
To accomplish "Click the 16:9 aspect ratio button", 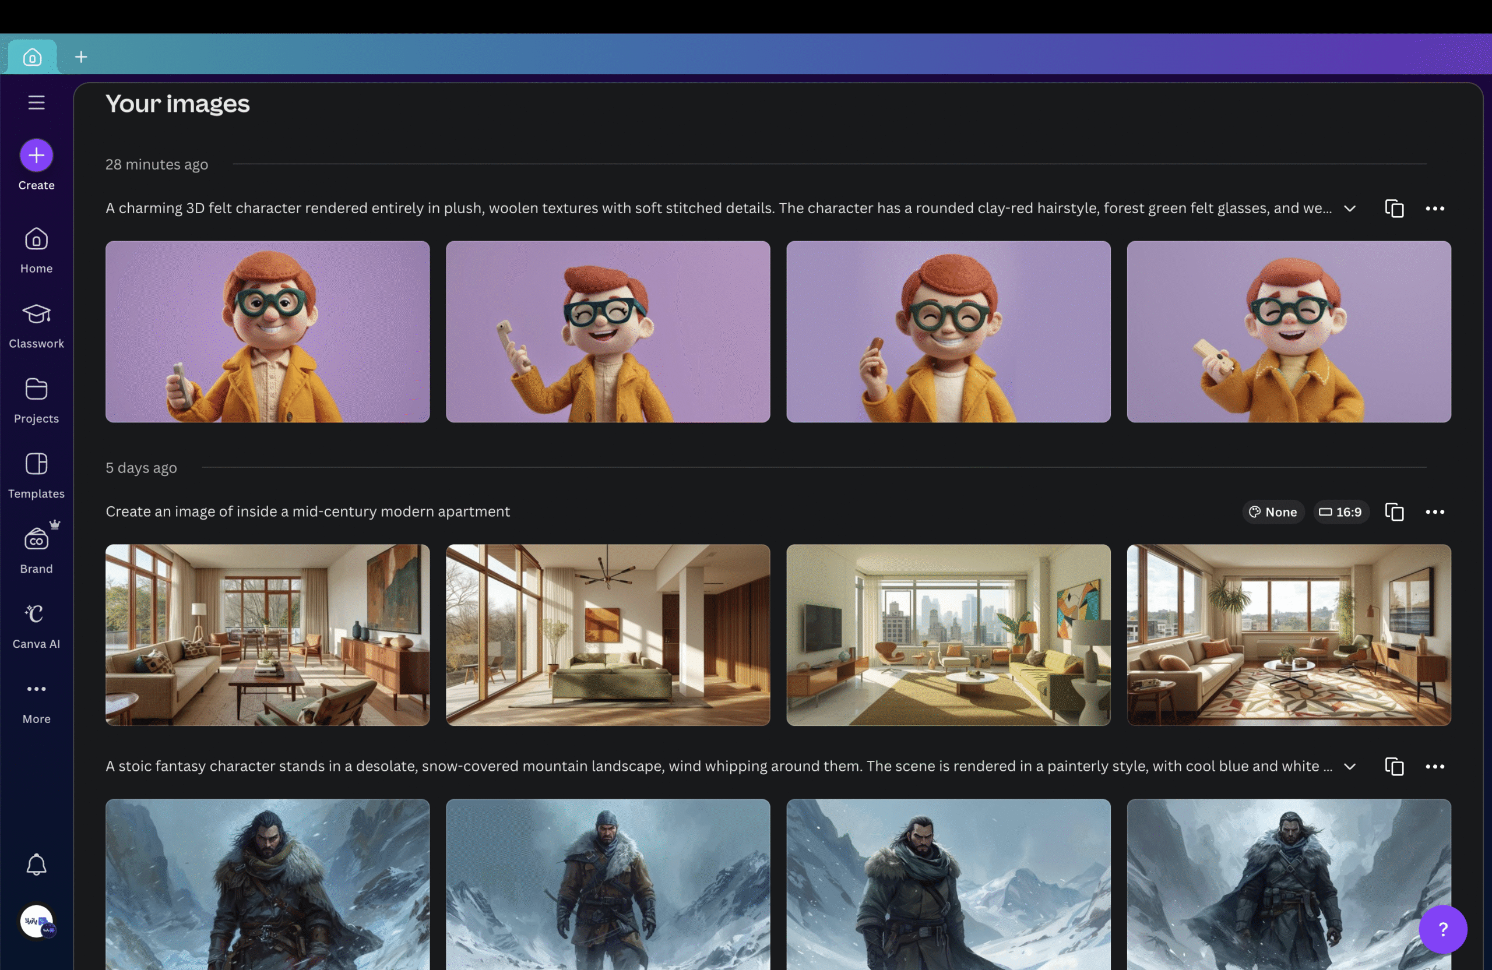I will pos(1340,512).
